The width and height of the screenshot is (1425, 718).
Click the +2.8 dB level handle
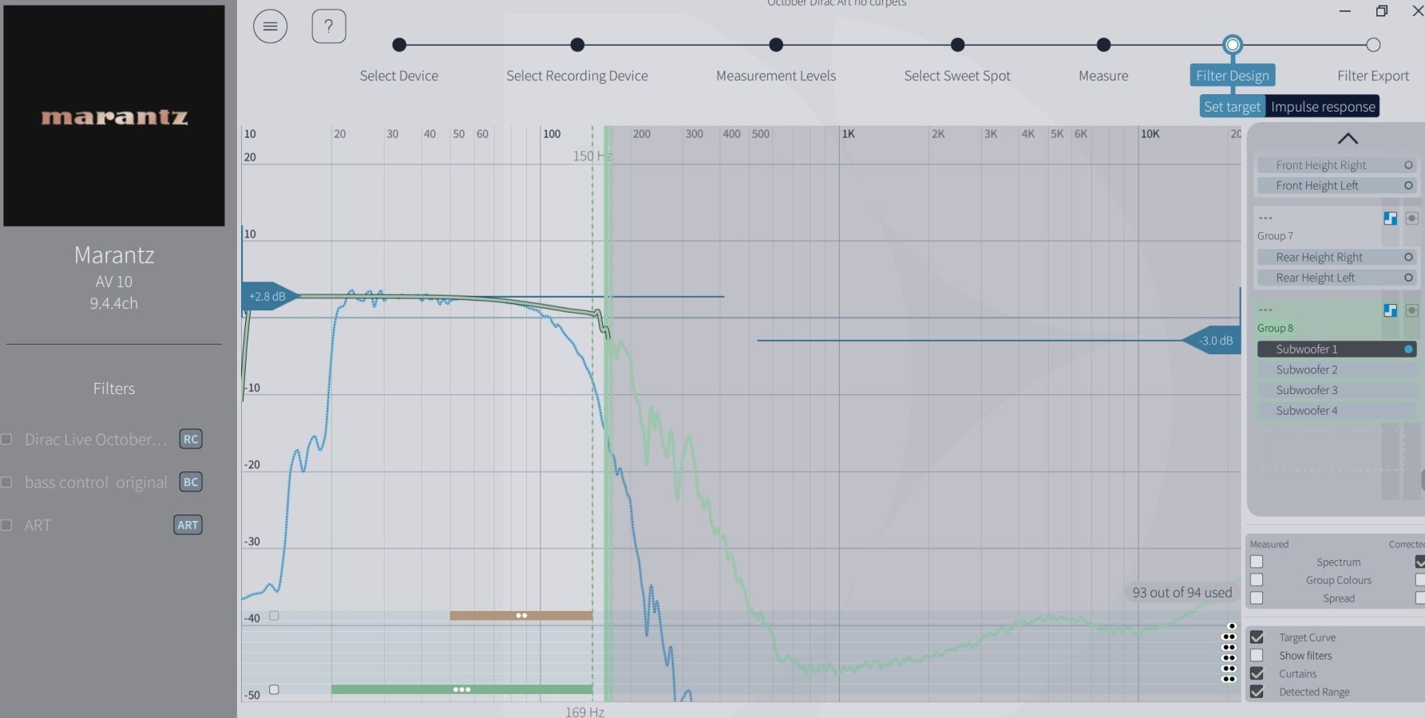click(x=267, y=297)
